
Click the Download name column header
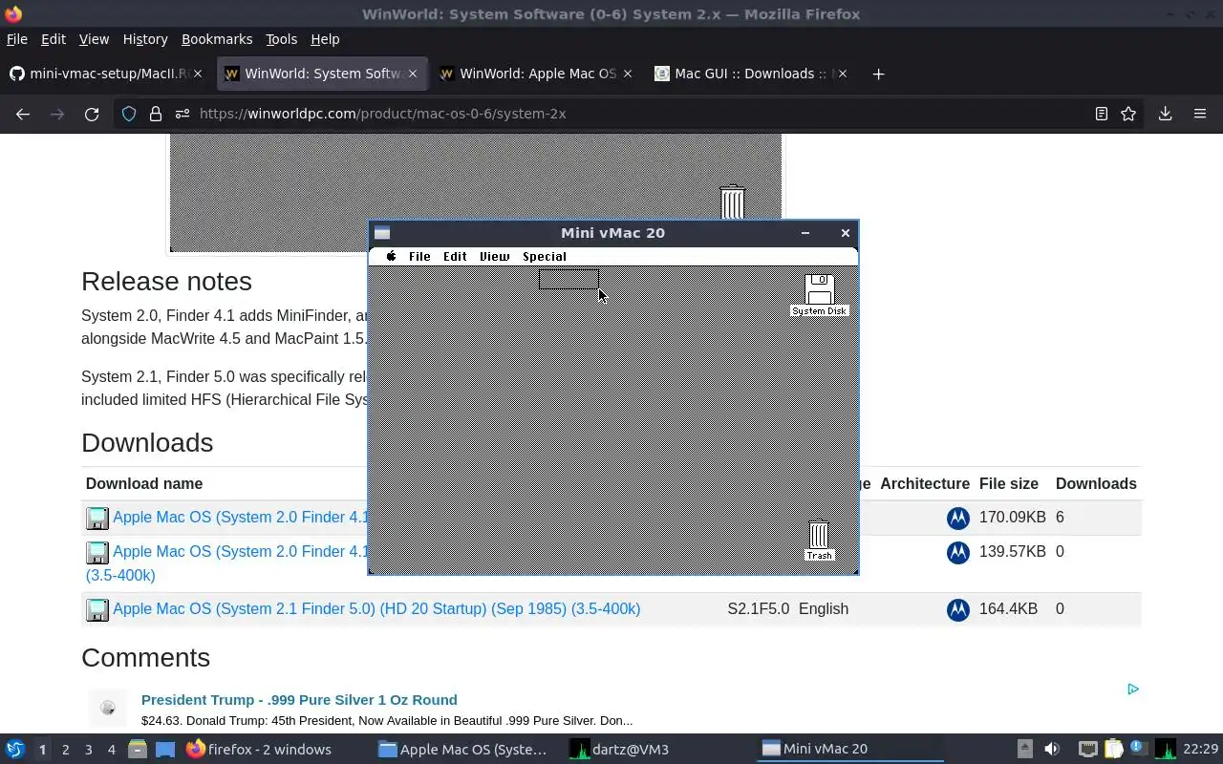point(144,483)
